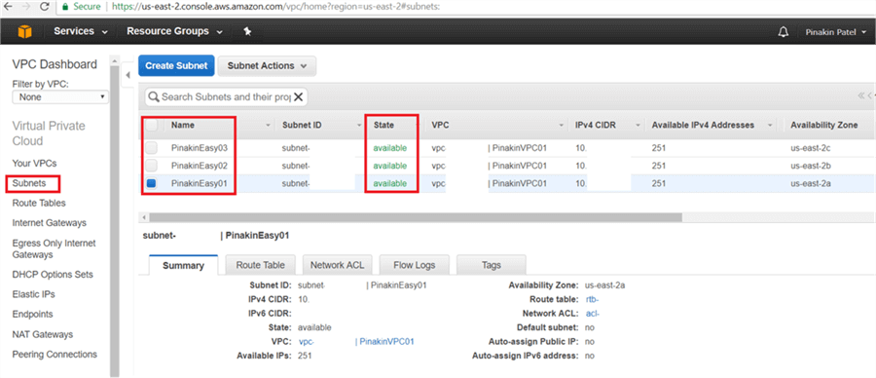Click the us-east-2b availability zone cell
The image size is (876, 378).
[811, 166]
